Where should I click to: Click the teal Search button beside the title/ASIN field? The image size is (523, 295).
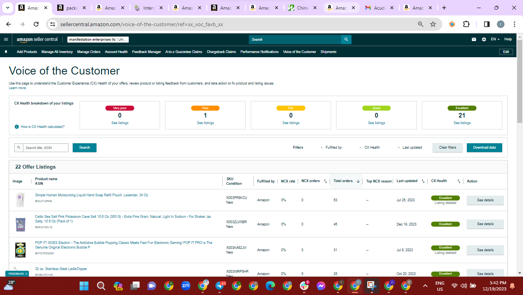85,147
